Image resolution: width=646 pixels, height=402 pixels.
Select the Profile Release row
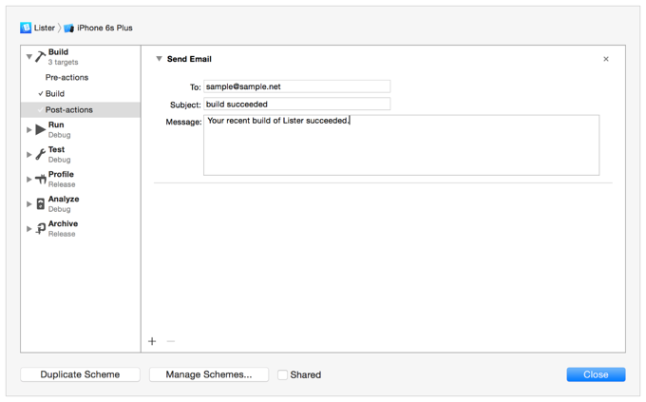[81, 179]
